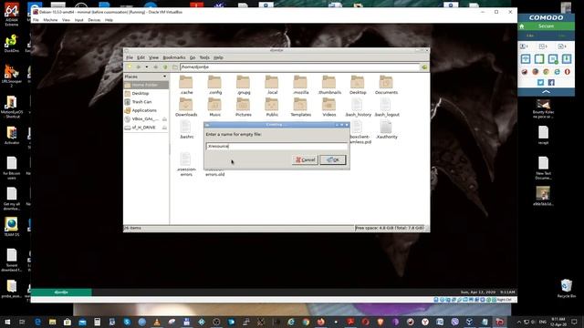Viewport: 584px width, 328px height.
Task: Click the go button beside path bar
Action: point(424,67)
